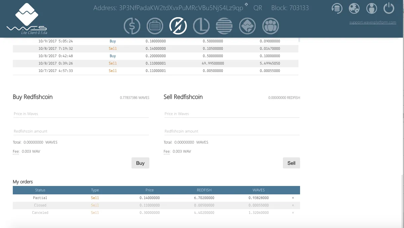Click the 5.49945050 total cell
This screenshot has width=404, height=228.
(270, 63)
